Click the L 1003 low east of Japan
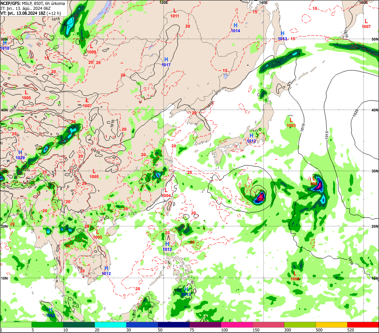 [291, 122]
